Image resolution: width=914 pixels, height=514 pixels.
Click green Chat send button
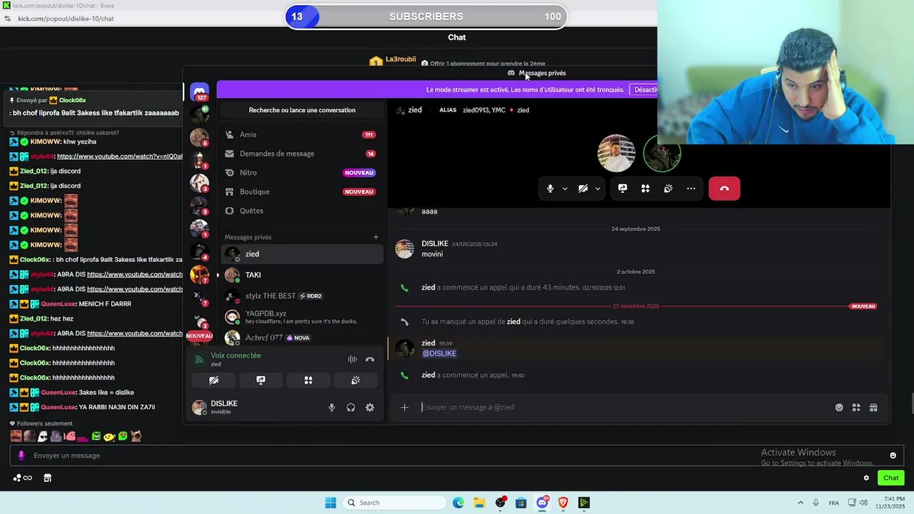891,478
